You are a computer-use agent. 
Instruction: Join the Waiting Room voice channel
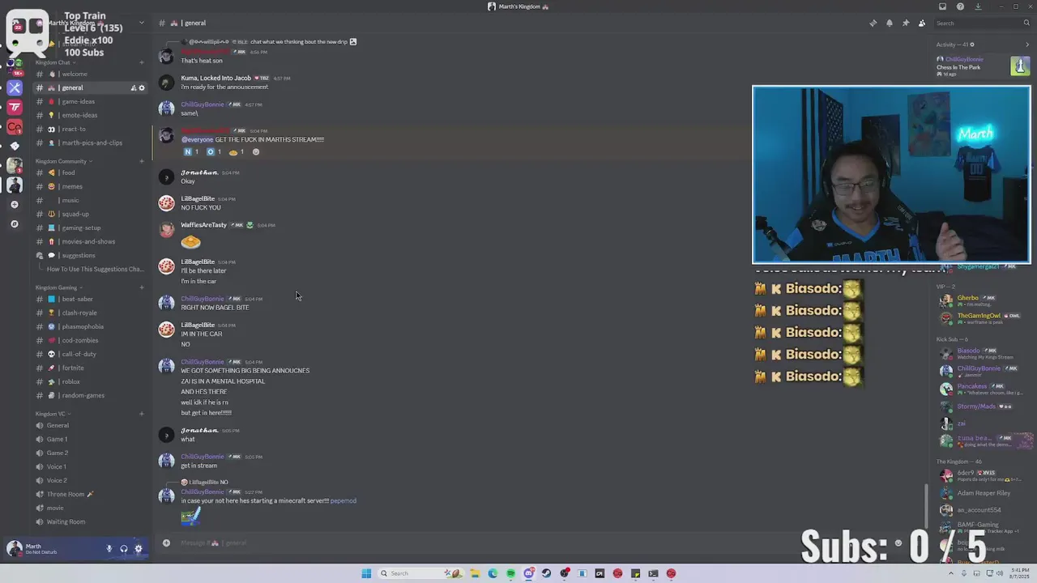click(91, 521)
